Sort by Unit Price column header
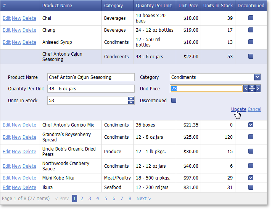Viewport: 272px width, 210px height. point(188,6)
